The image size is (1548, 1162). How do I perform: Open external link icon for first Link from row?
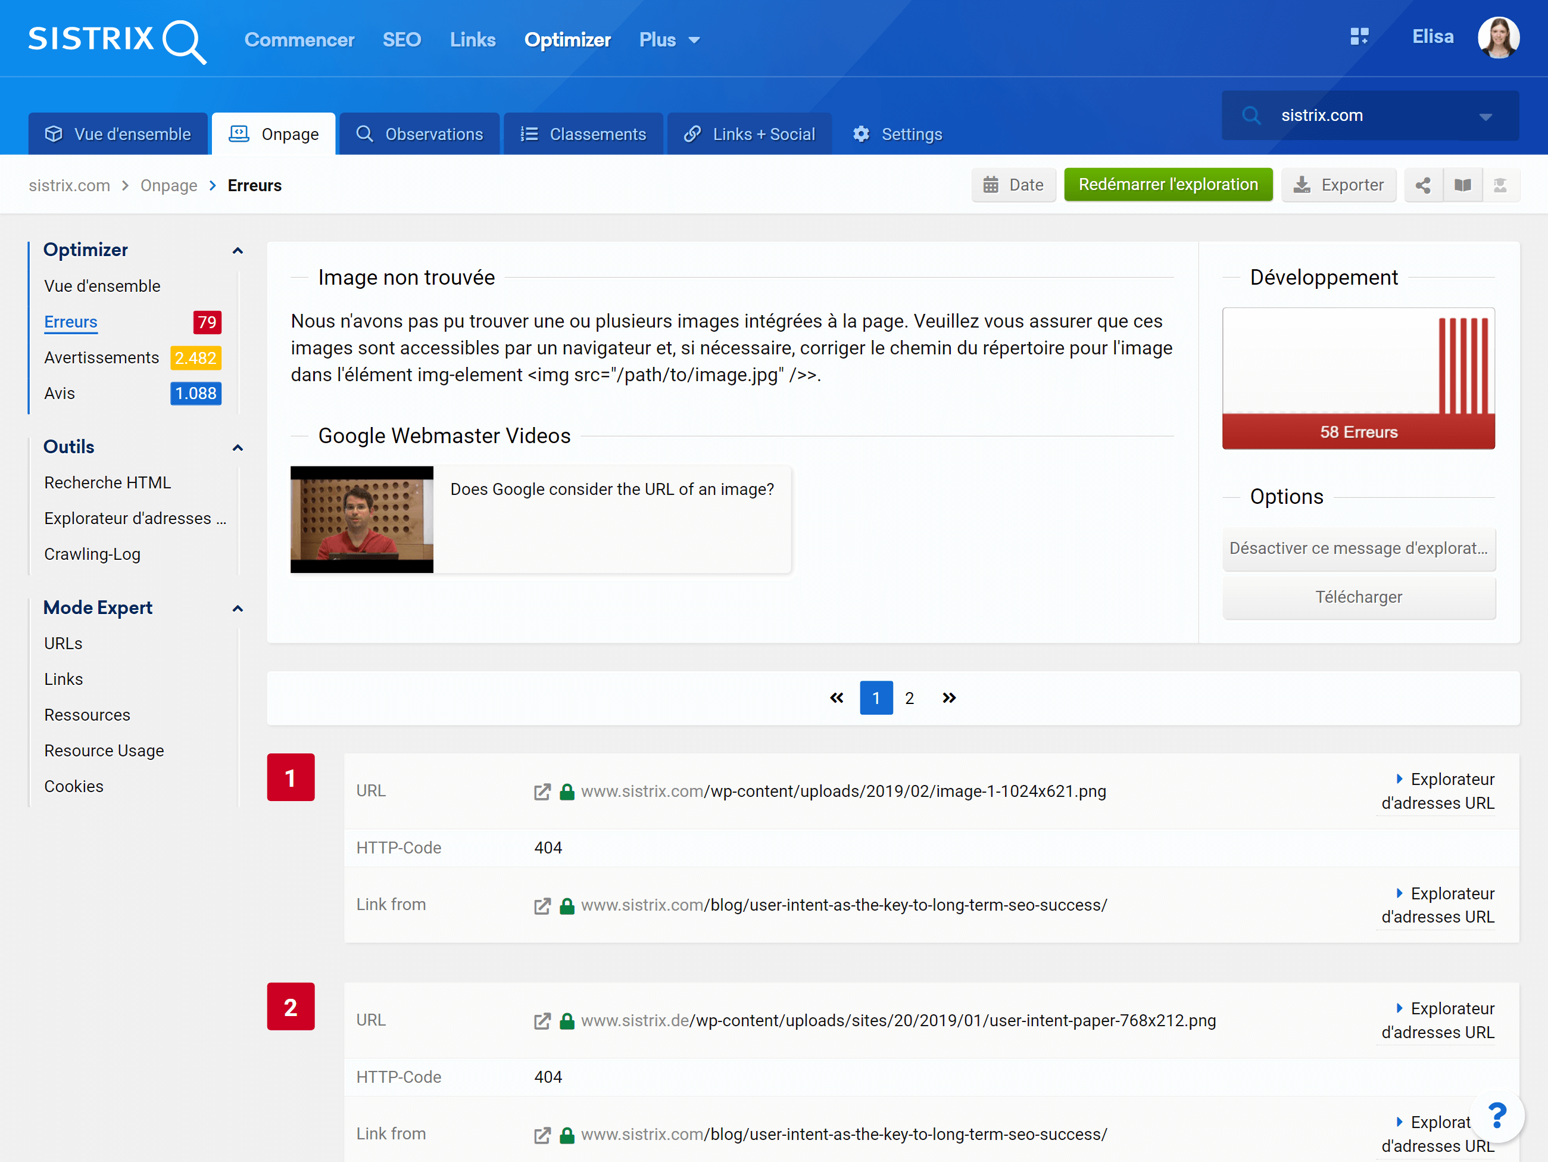tap(542, 906)
